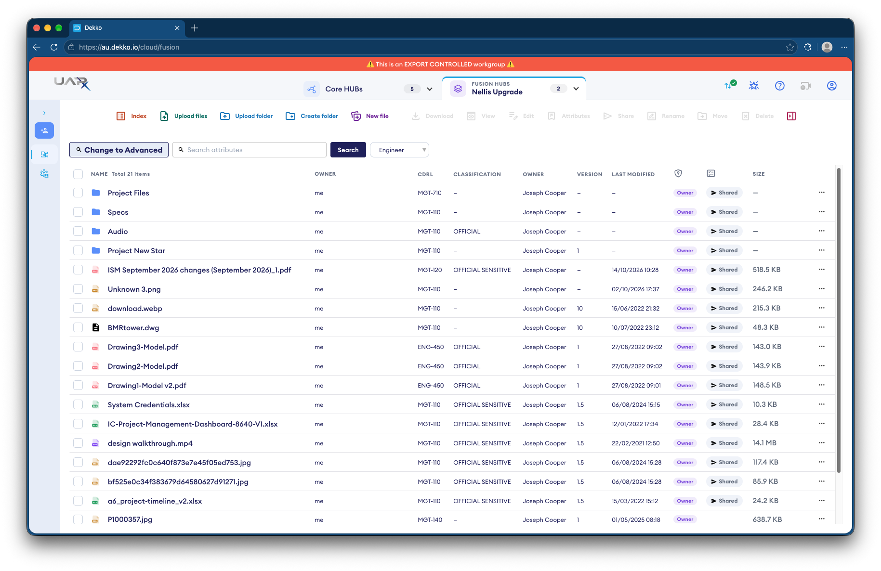
Task: Open Drawing3-Model.pdf file link
Action: (143, 347)
